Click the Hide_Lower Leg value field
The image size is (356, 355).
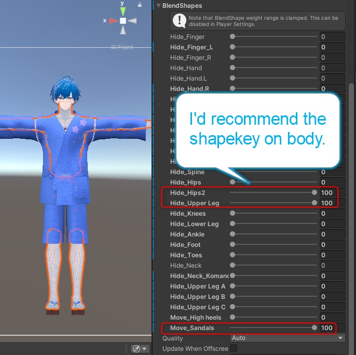coord(332,224)
